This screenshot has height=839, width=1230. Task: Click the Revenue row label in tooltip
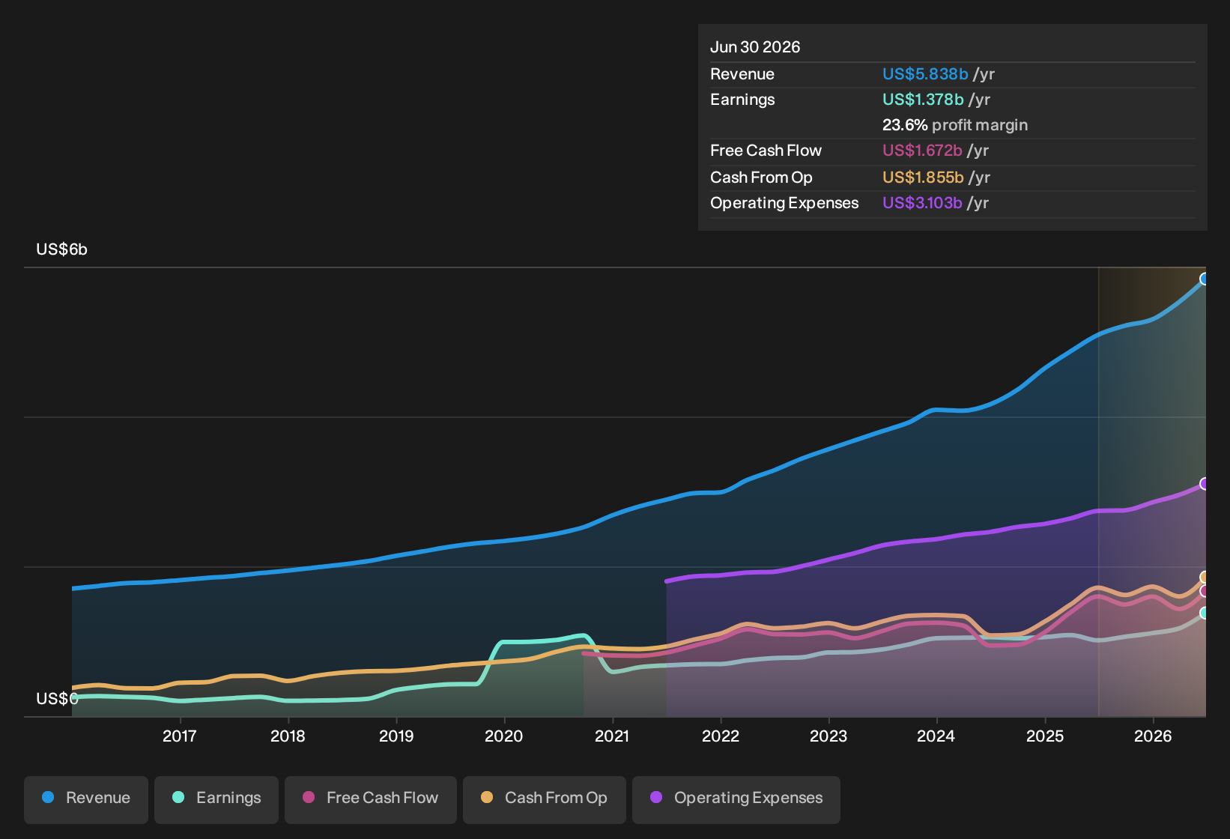click(x=742, y=74)
